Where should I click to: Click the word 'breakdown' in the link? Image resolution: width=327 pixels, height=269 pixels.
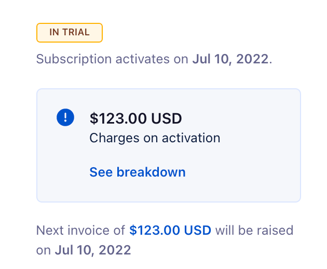pyautogui.click(x=151, y=172)
